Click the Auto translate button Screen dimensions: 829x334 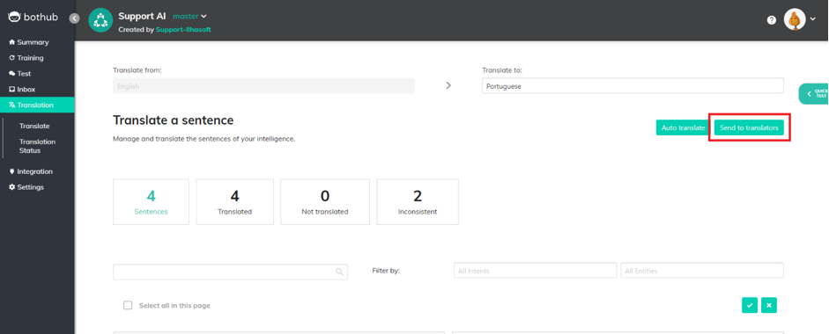pos(683,127)
